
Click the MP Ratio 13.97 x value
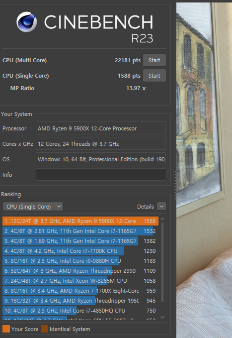pyautogui.click(x=136, y=88)
